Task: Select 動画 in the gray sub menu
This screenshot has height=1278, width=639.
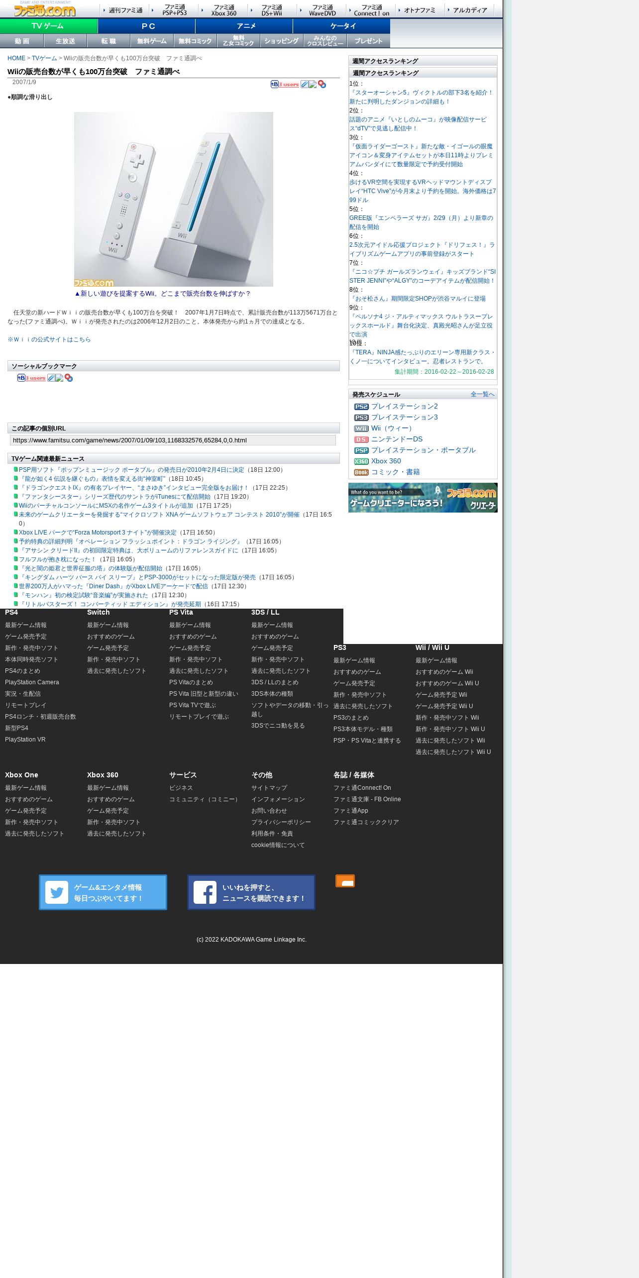Action: (22, 41)
